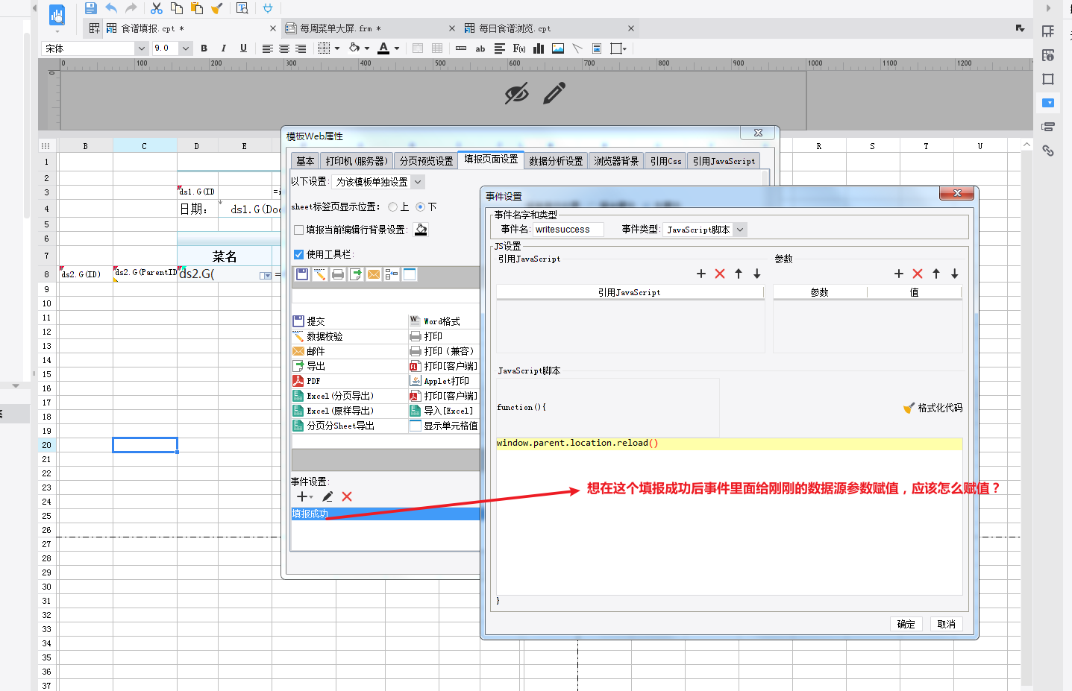Click the 数据校验 toolbar option
1072x691 pixels.
pyautogui.click(x=318, y=336)
